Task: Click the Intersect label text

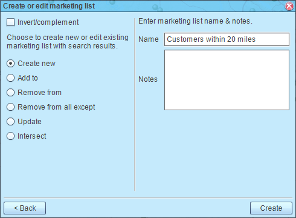Action: point(32,136)
